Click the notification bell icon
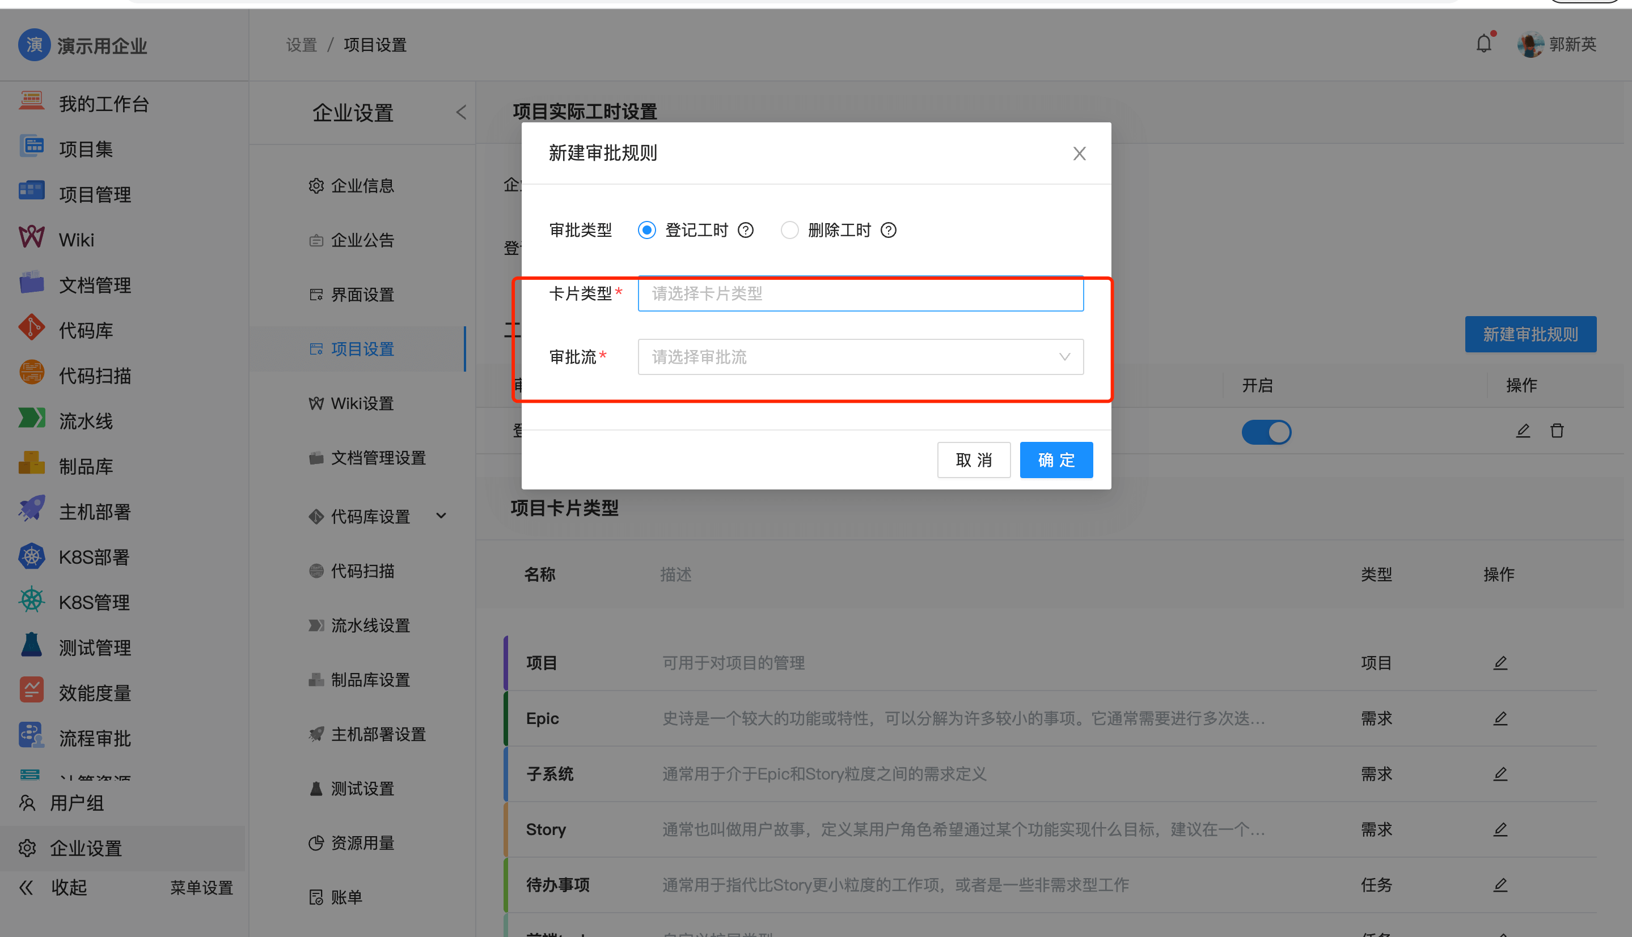This screenshot has height=937, width=1632. [1483, 44]
